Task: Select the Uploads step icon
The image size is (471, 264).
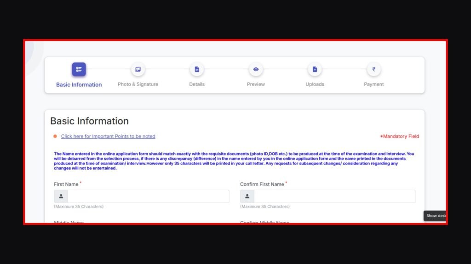Action: [315, 70]
